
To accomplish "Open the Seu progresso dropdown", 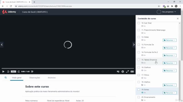I will click(166, 12).
